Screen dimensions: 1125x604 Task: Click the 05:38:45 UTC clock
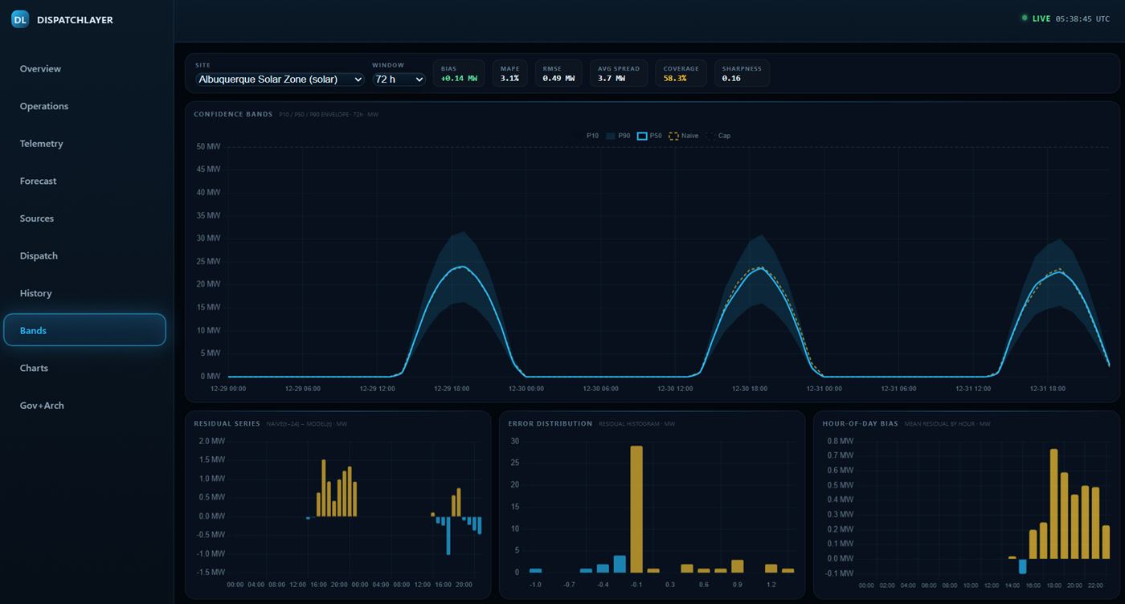pos(1082,18)
